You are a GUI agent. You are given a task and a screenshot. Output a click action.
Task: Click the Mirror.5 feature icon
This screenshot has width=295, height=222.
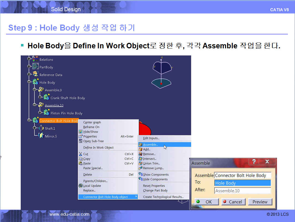tap(41, 136)
